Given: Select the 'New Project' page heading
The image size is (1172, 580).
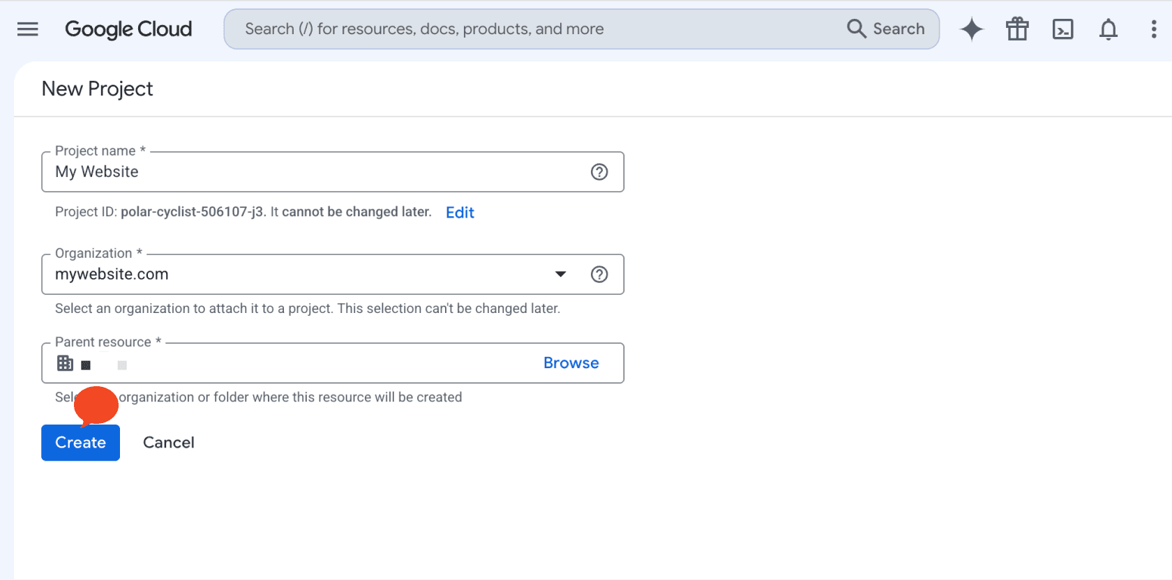Looking at the screenshot, I should [x=98, y=89].
